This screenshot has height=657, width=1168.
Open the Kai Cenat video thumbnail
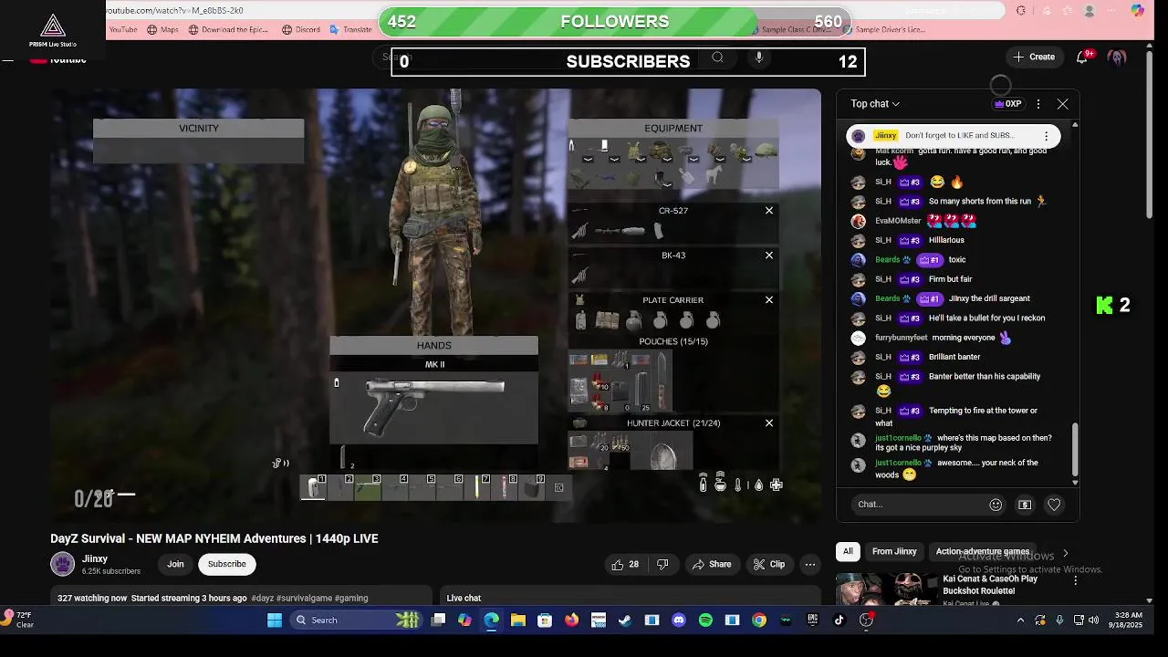coord(885,589)
